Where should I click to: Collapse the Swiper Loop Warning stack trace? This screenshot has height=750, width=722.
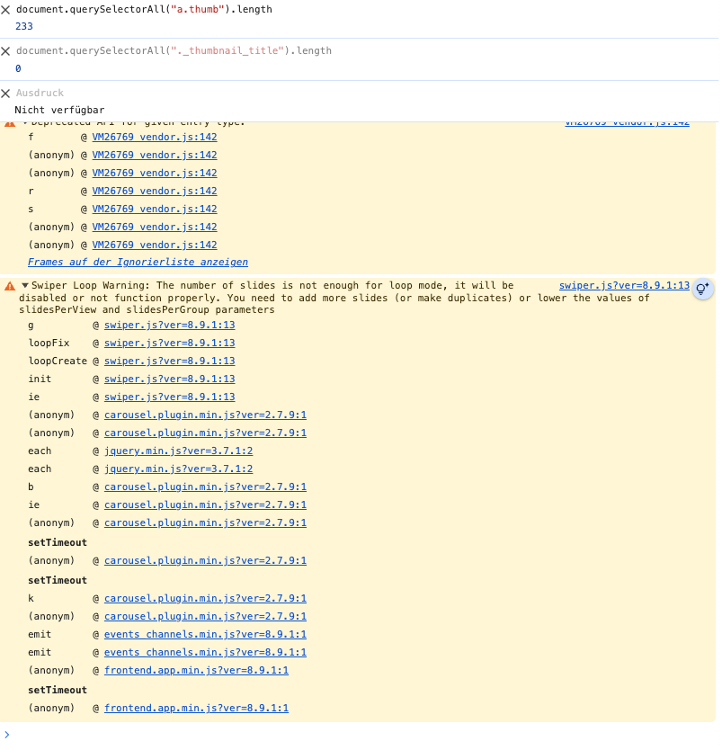tap(25, 286)
